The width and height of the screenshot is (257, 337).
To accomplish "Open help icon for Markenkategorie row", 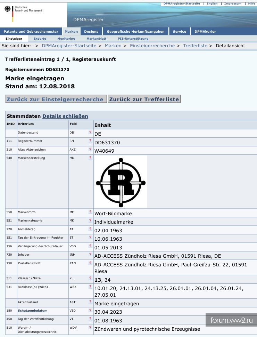I will 90,220.
